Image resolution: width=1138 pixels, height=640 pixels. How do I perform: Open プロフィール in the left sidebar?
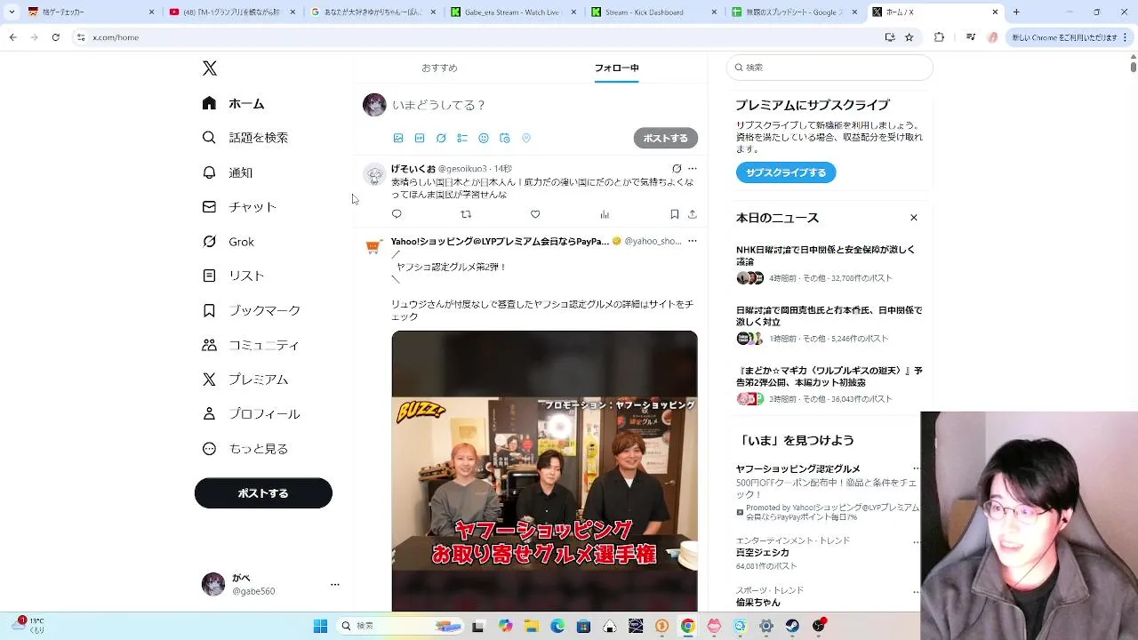coord(251,414)
